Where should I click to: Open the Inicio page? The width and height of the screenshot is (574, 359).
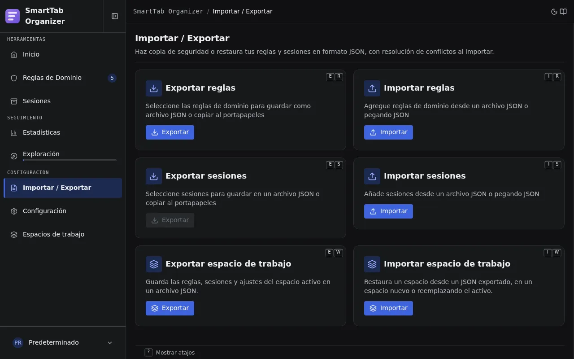coord(63,54)
